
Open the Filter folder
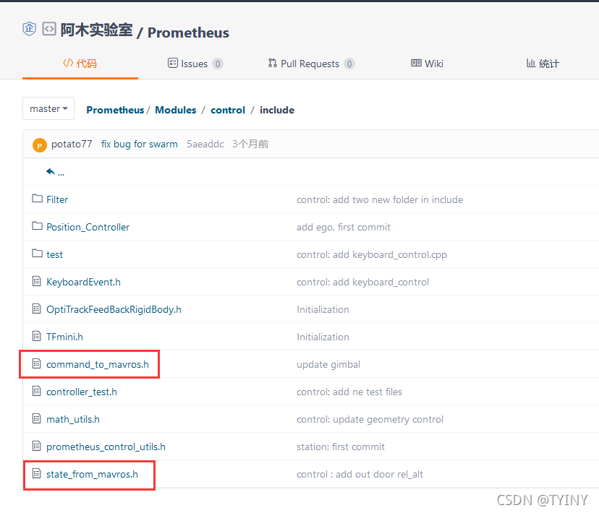point(57,200)
